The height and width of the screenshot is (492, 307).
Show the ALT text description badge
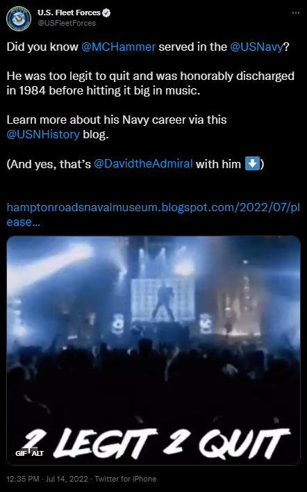click(x=38, y=453)
